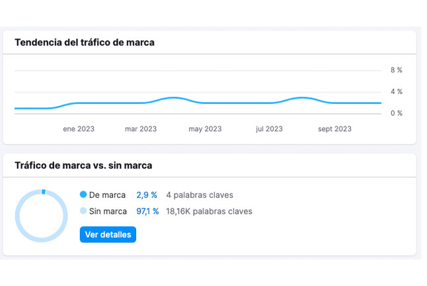Screen dimensions: 427x286
Task: Click the small De marca segment atop donut
Action: click(43, 192)
